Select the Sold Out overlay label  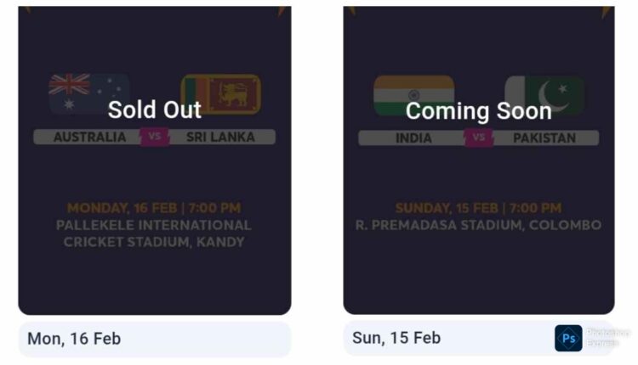tap(155, 109)
